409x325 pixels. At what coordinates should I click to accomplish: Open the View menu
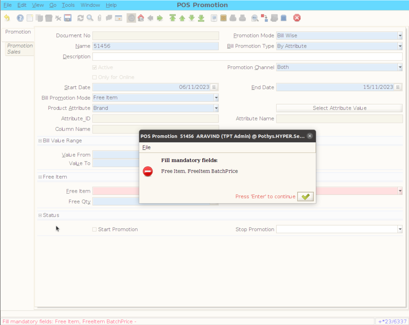(38, 5)
